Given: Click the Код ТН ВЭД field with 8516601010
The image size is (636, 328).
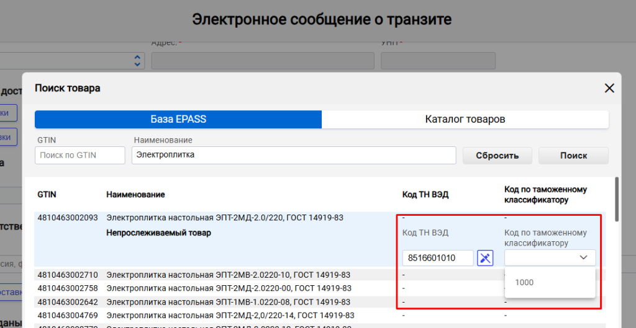Looking at the screenshot, I should pos(438,258).
